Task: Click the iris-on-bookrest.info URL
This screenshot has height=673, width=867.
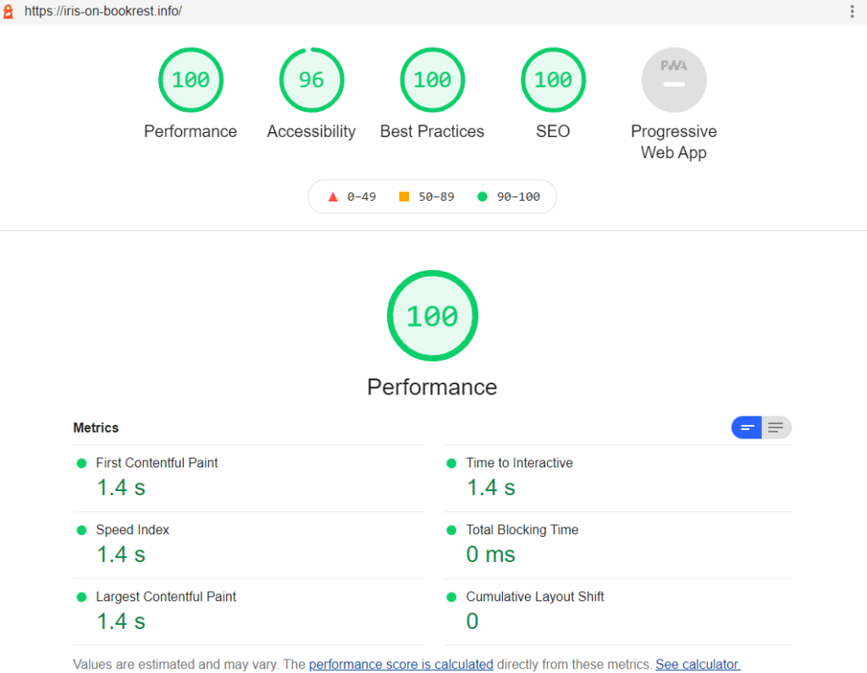Action: (103, 12)
